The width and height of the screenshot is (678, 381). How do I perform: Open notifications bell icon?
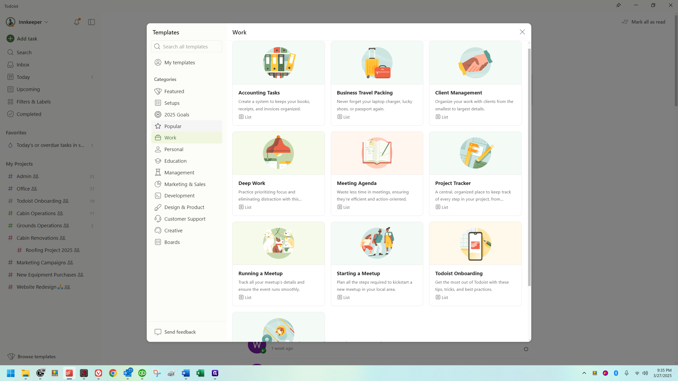point(77,22)
